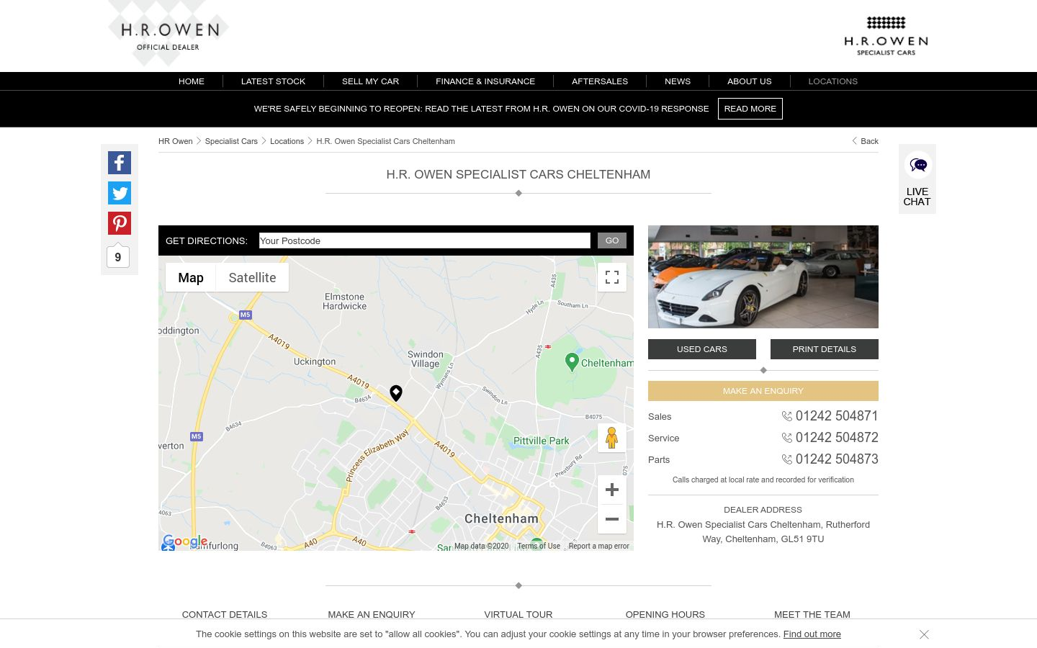This screenshot has width=1037, height=648.
Task: Jump to Make An Enquiry section tab
Action: (372, 614)
